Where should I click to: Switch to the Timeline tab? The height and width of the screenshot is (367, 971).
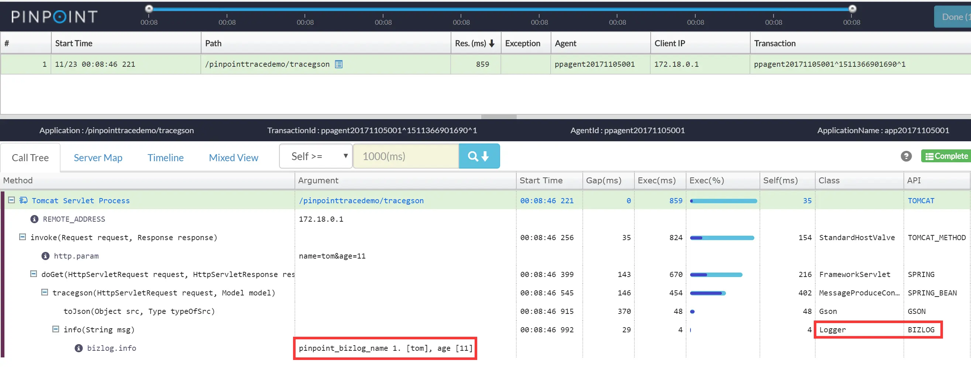(x=165, y=158)
